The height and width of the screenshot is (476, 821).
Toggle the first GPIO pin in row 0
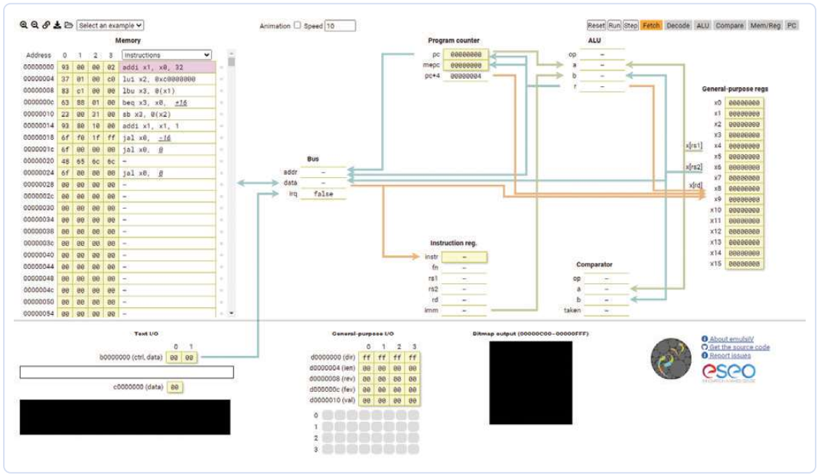(x=327, y=416)
